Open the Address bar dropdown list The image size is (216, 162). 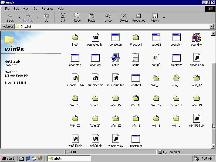click(212, 26)
